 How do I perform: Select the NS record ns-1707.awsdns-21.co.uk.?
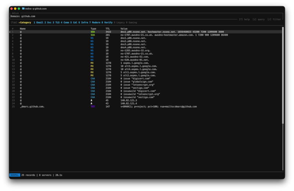click(146, 54)
